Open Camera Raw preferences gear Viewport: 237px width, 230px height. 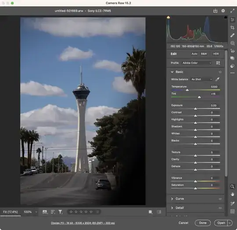pyautogui.click(x=223, y=11)
